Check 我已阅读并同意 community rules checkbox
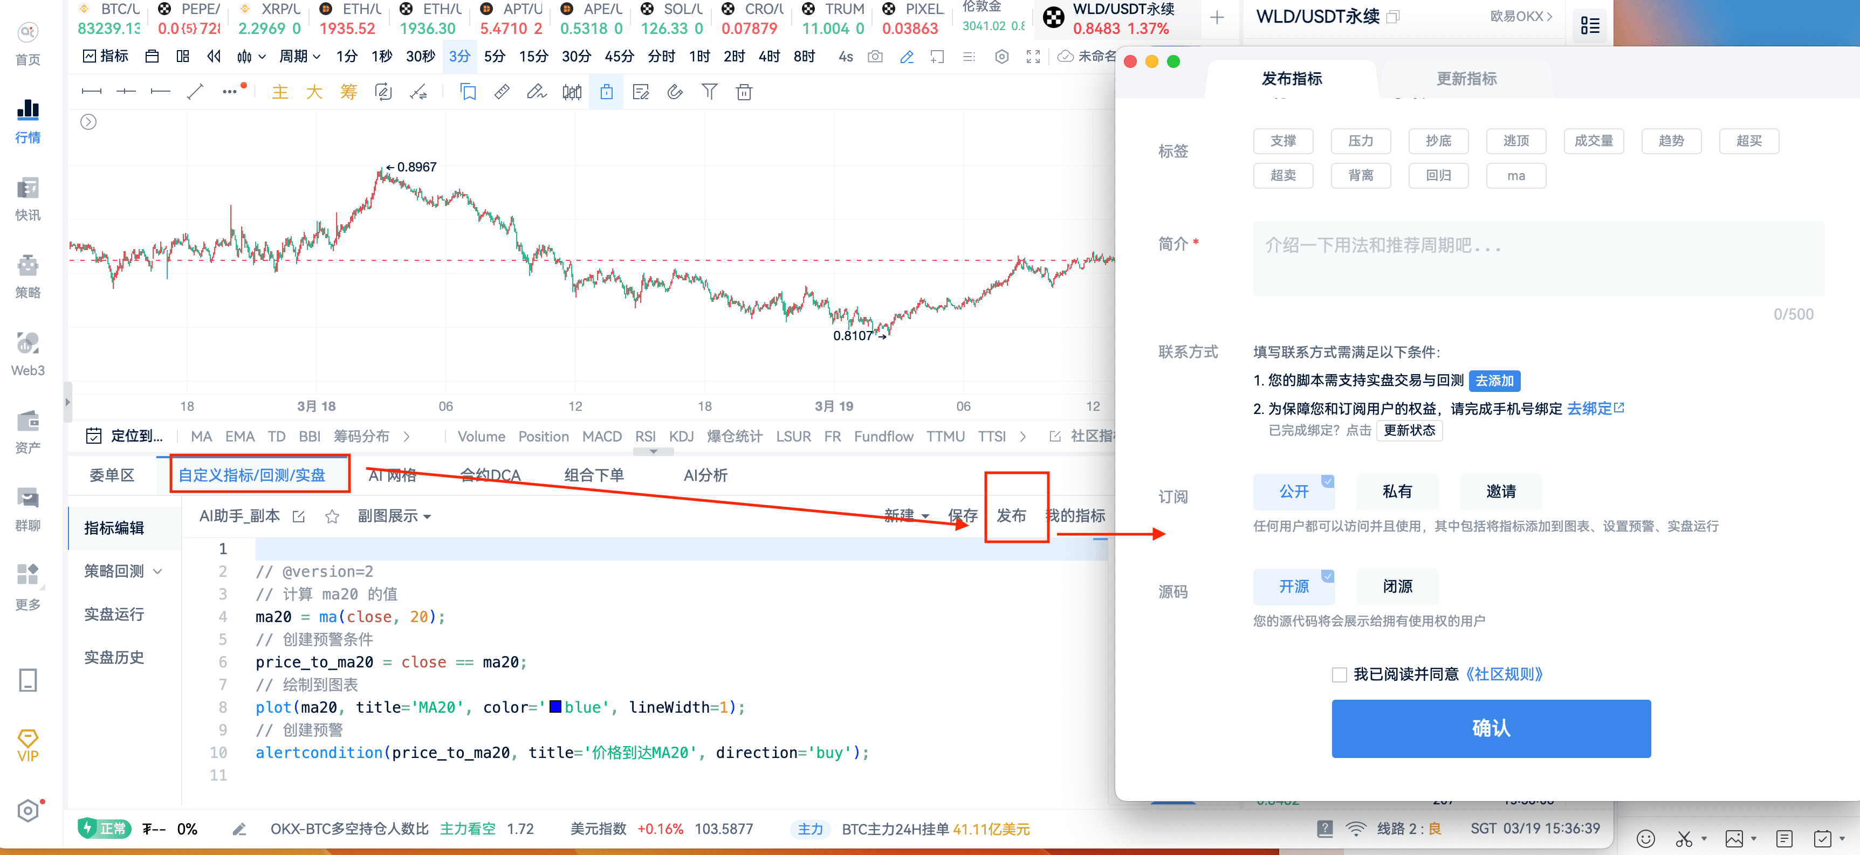 click(1340, 674)
